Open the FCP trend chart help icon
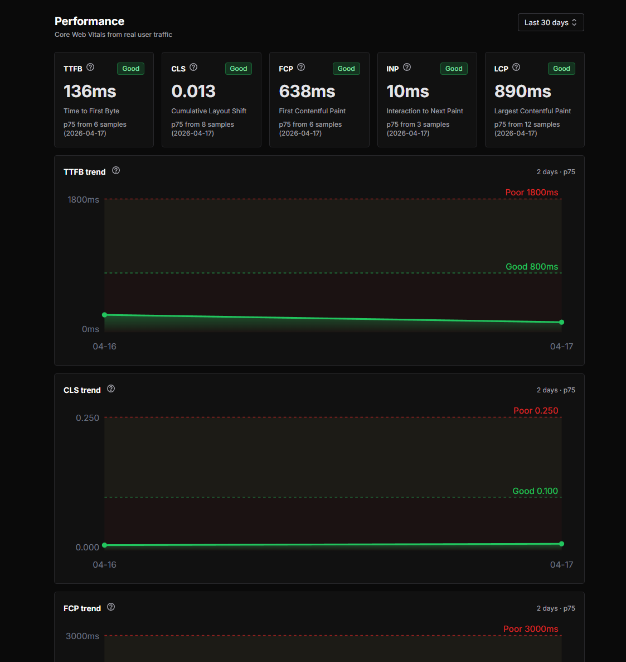Screen dimensions: 626x662 tap(110, 607)
